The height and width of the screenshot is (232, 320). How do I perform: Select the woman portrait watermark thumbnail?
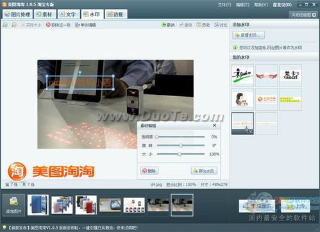(242, 99)
